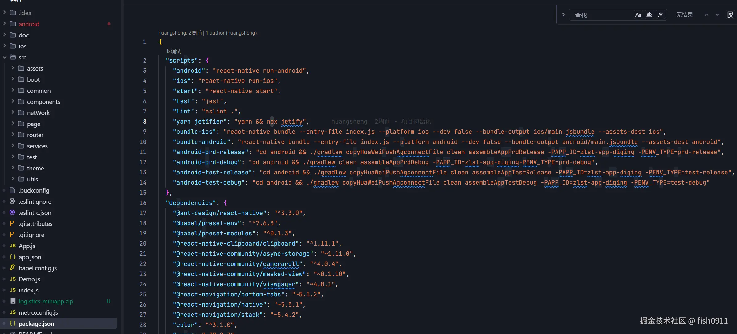
Task: Go to next match arrow
Action: pyautogui.click(x=717, y=15)
